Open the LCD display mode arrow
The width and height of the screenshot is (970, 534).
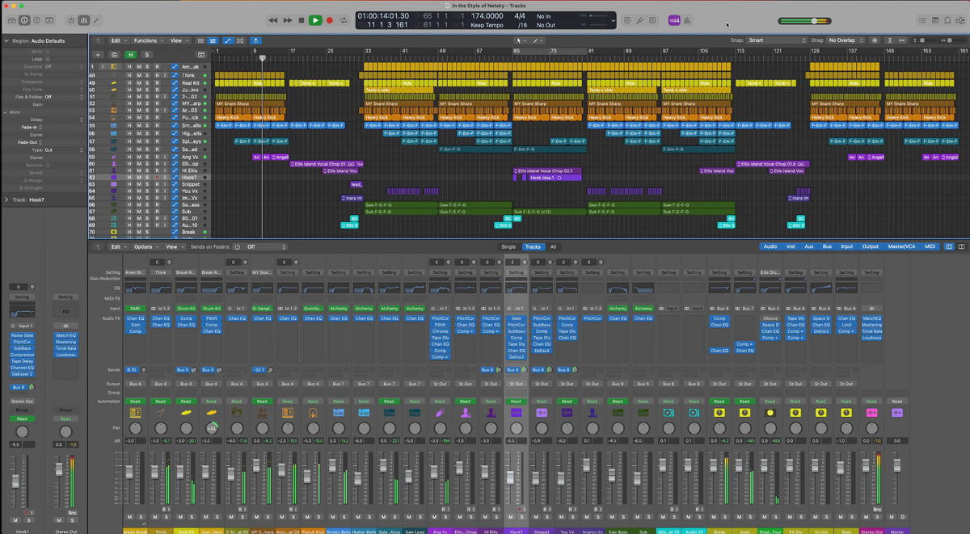611,20
